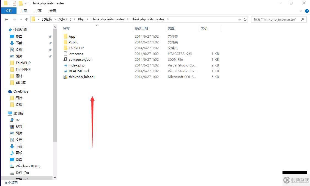Open the help question mark icon
This screenshot has height=186, width=310.
[x=307, y=11]
